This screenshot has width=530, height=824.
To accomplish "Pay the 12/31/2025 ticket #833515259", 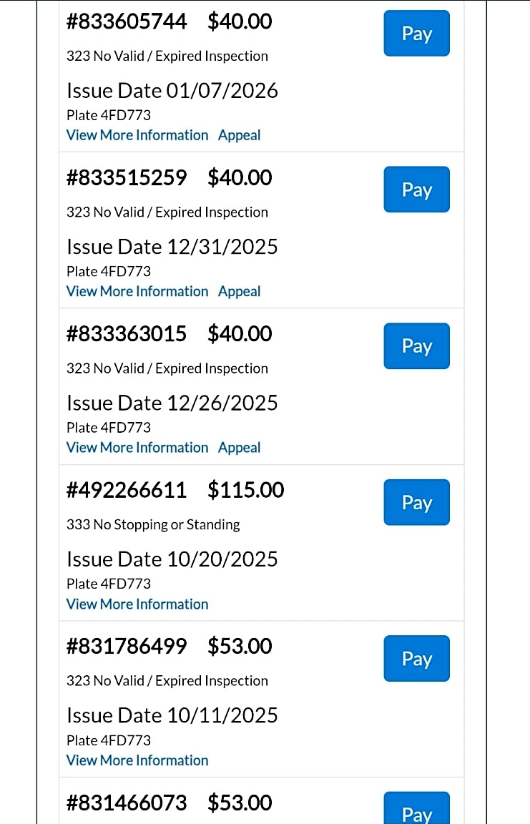I will [x=416, y=190].
